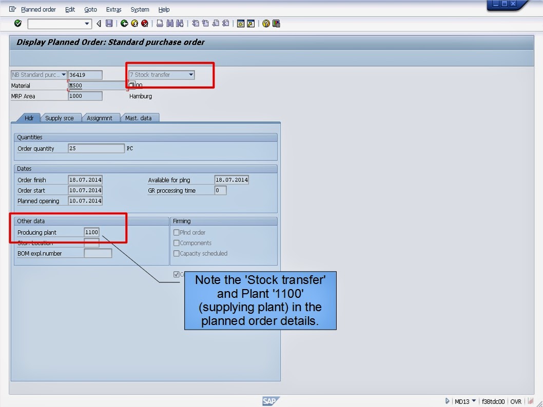Switch to the Mast. data tab
The image size is (543, 407).
click(x=139, y=117)
